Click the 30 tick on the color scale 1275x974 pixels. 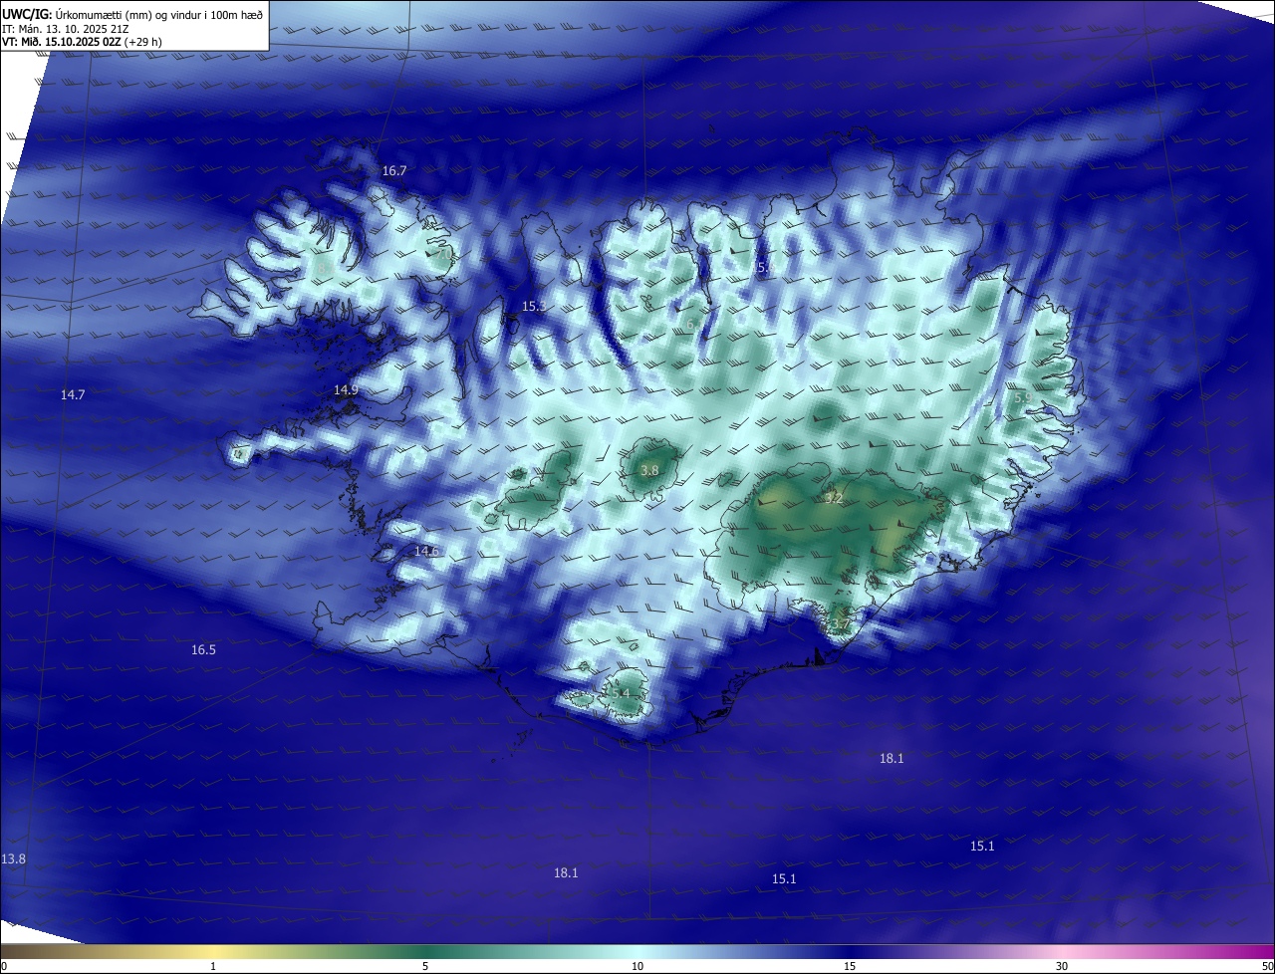(x=1062, y=966)
